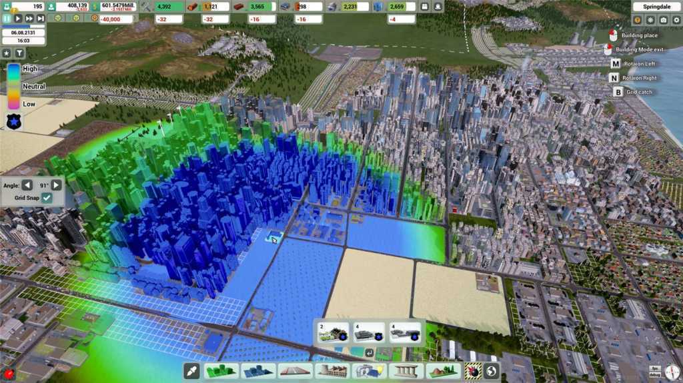The height and width of the screenshot is (383, 683).
Task: Select the bomb demolish tool
Action: click(x=473, y=371)
